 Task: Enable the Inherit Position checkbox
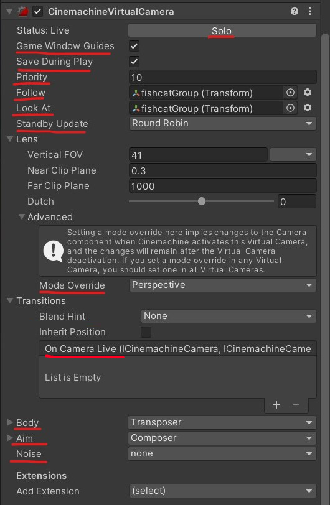(146, 332)
